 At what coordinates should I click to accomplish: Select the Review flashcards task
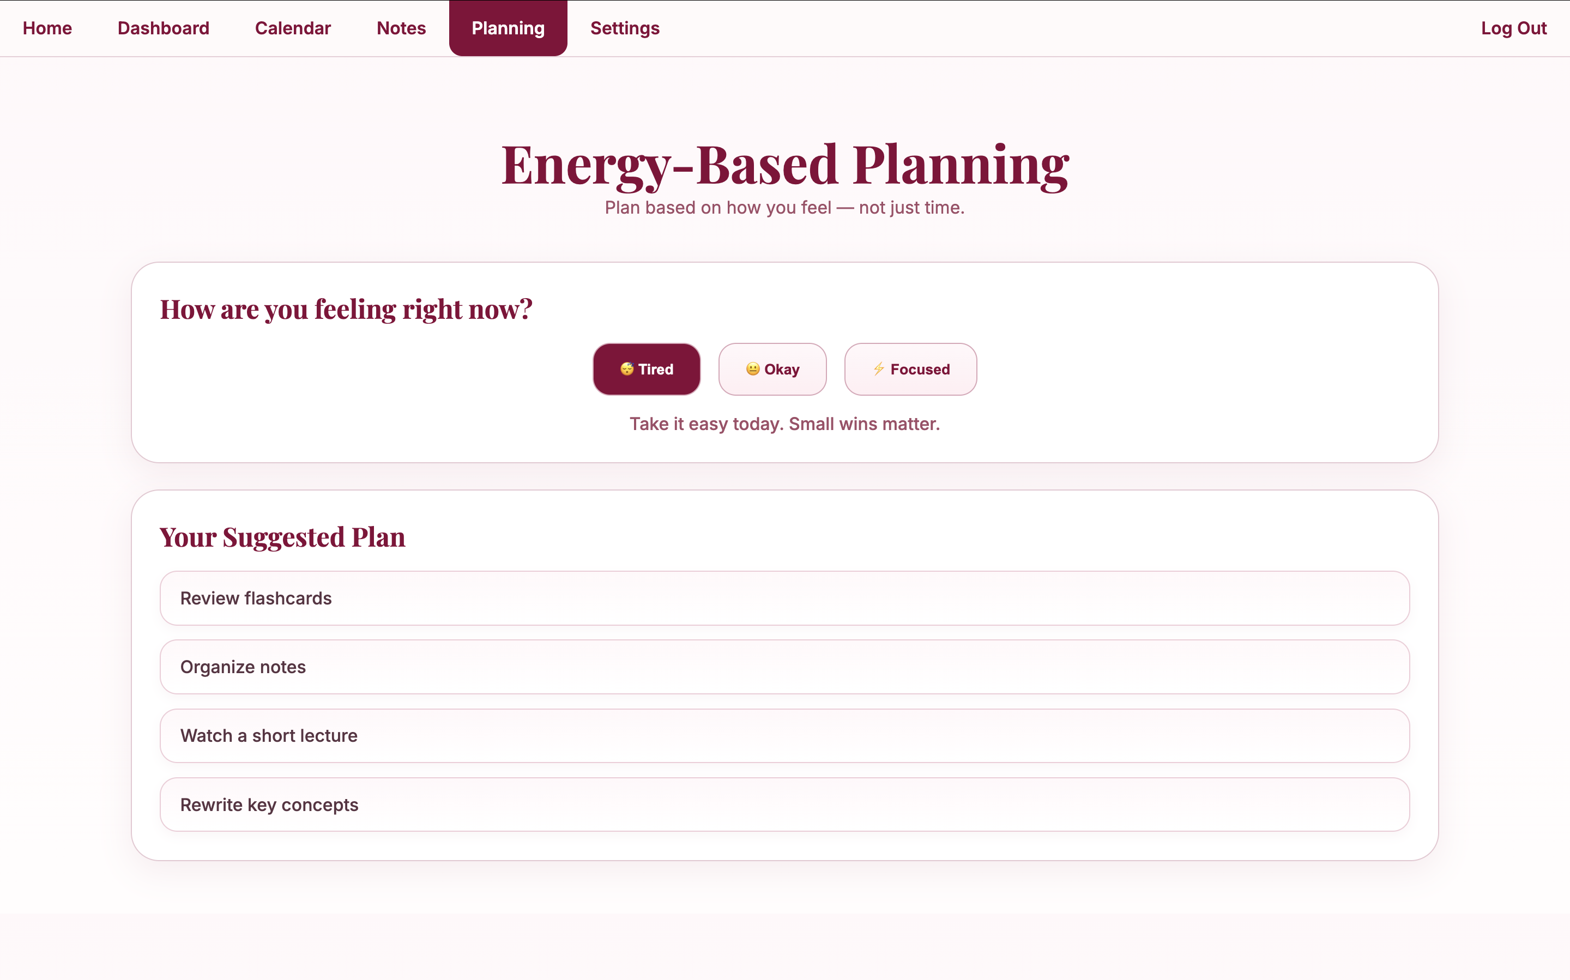(x=784, y=597)
